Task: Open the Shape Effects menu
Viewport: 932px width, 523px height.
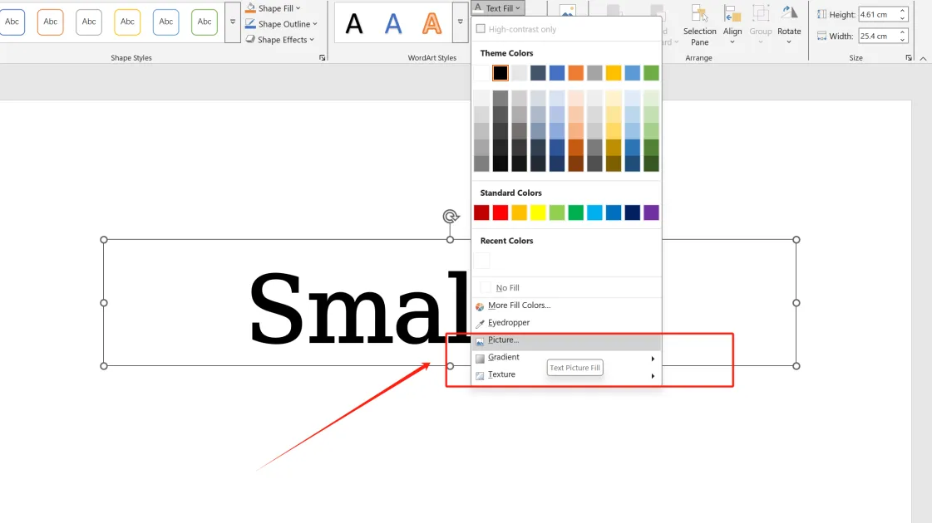Action: (x=280, y=39)
